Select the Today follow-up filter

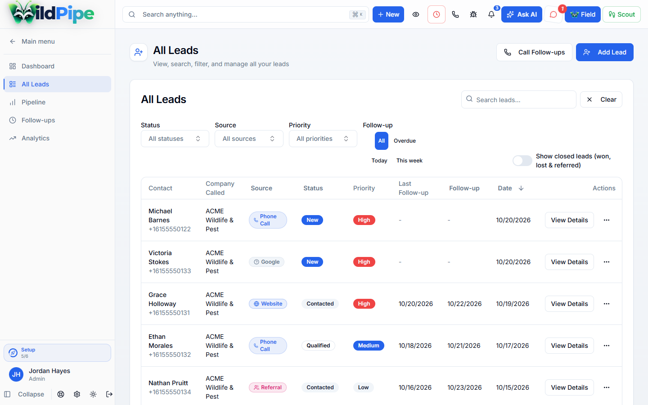coord(379,161)
